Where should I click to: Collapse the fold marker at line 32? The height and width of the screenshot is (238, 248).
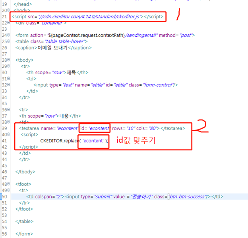coord(9,85)
